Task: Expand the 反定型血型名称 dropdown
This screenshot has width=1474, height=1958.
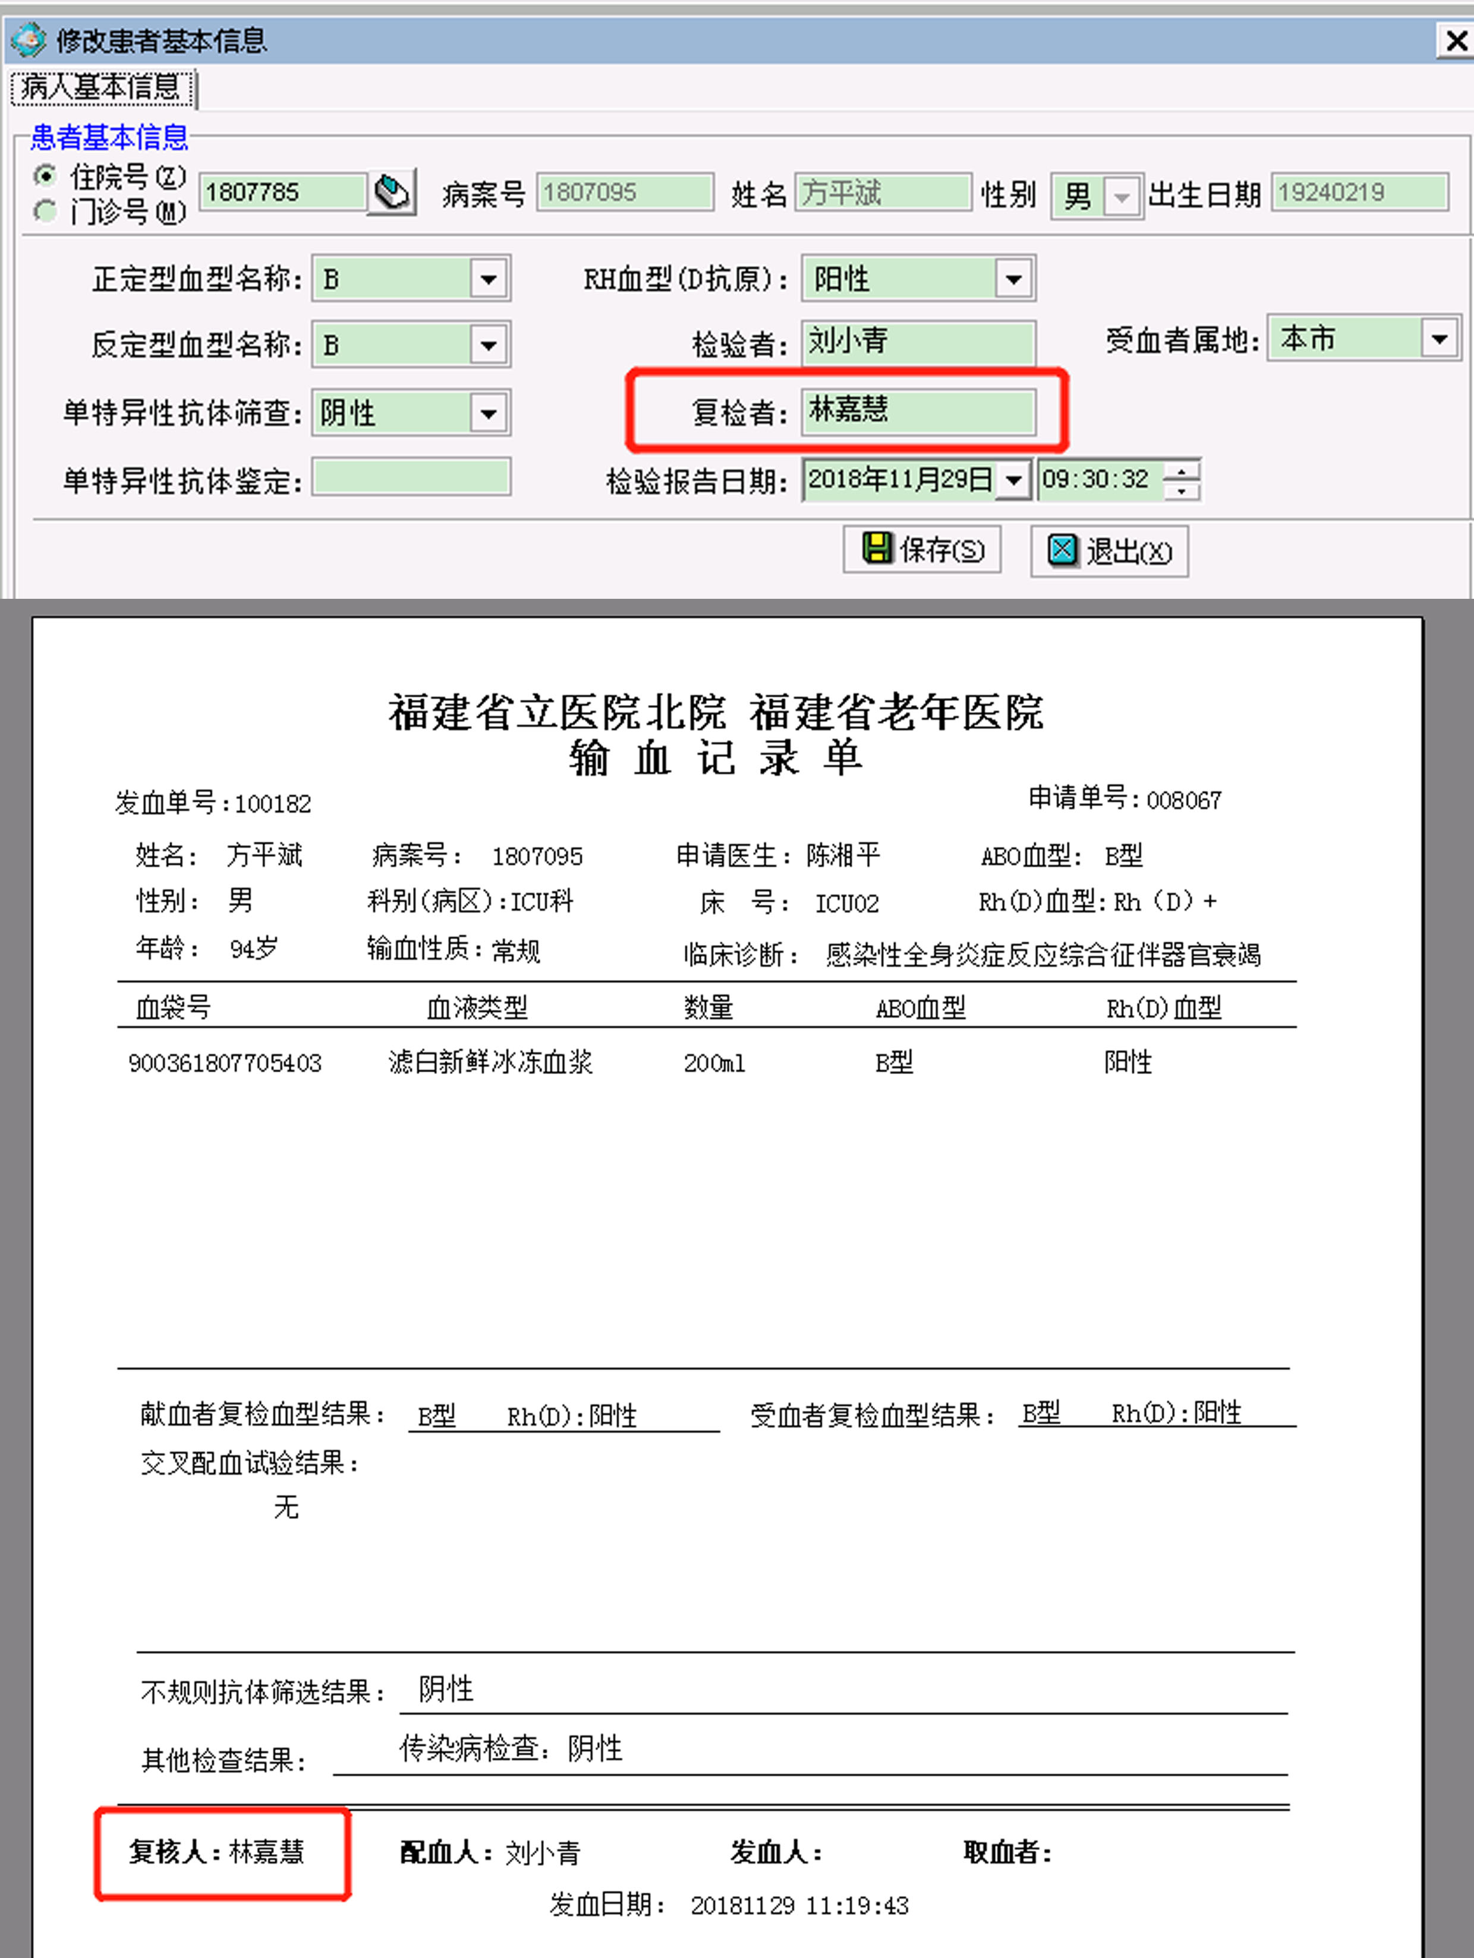Action: pos(488,345)
